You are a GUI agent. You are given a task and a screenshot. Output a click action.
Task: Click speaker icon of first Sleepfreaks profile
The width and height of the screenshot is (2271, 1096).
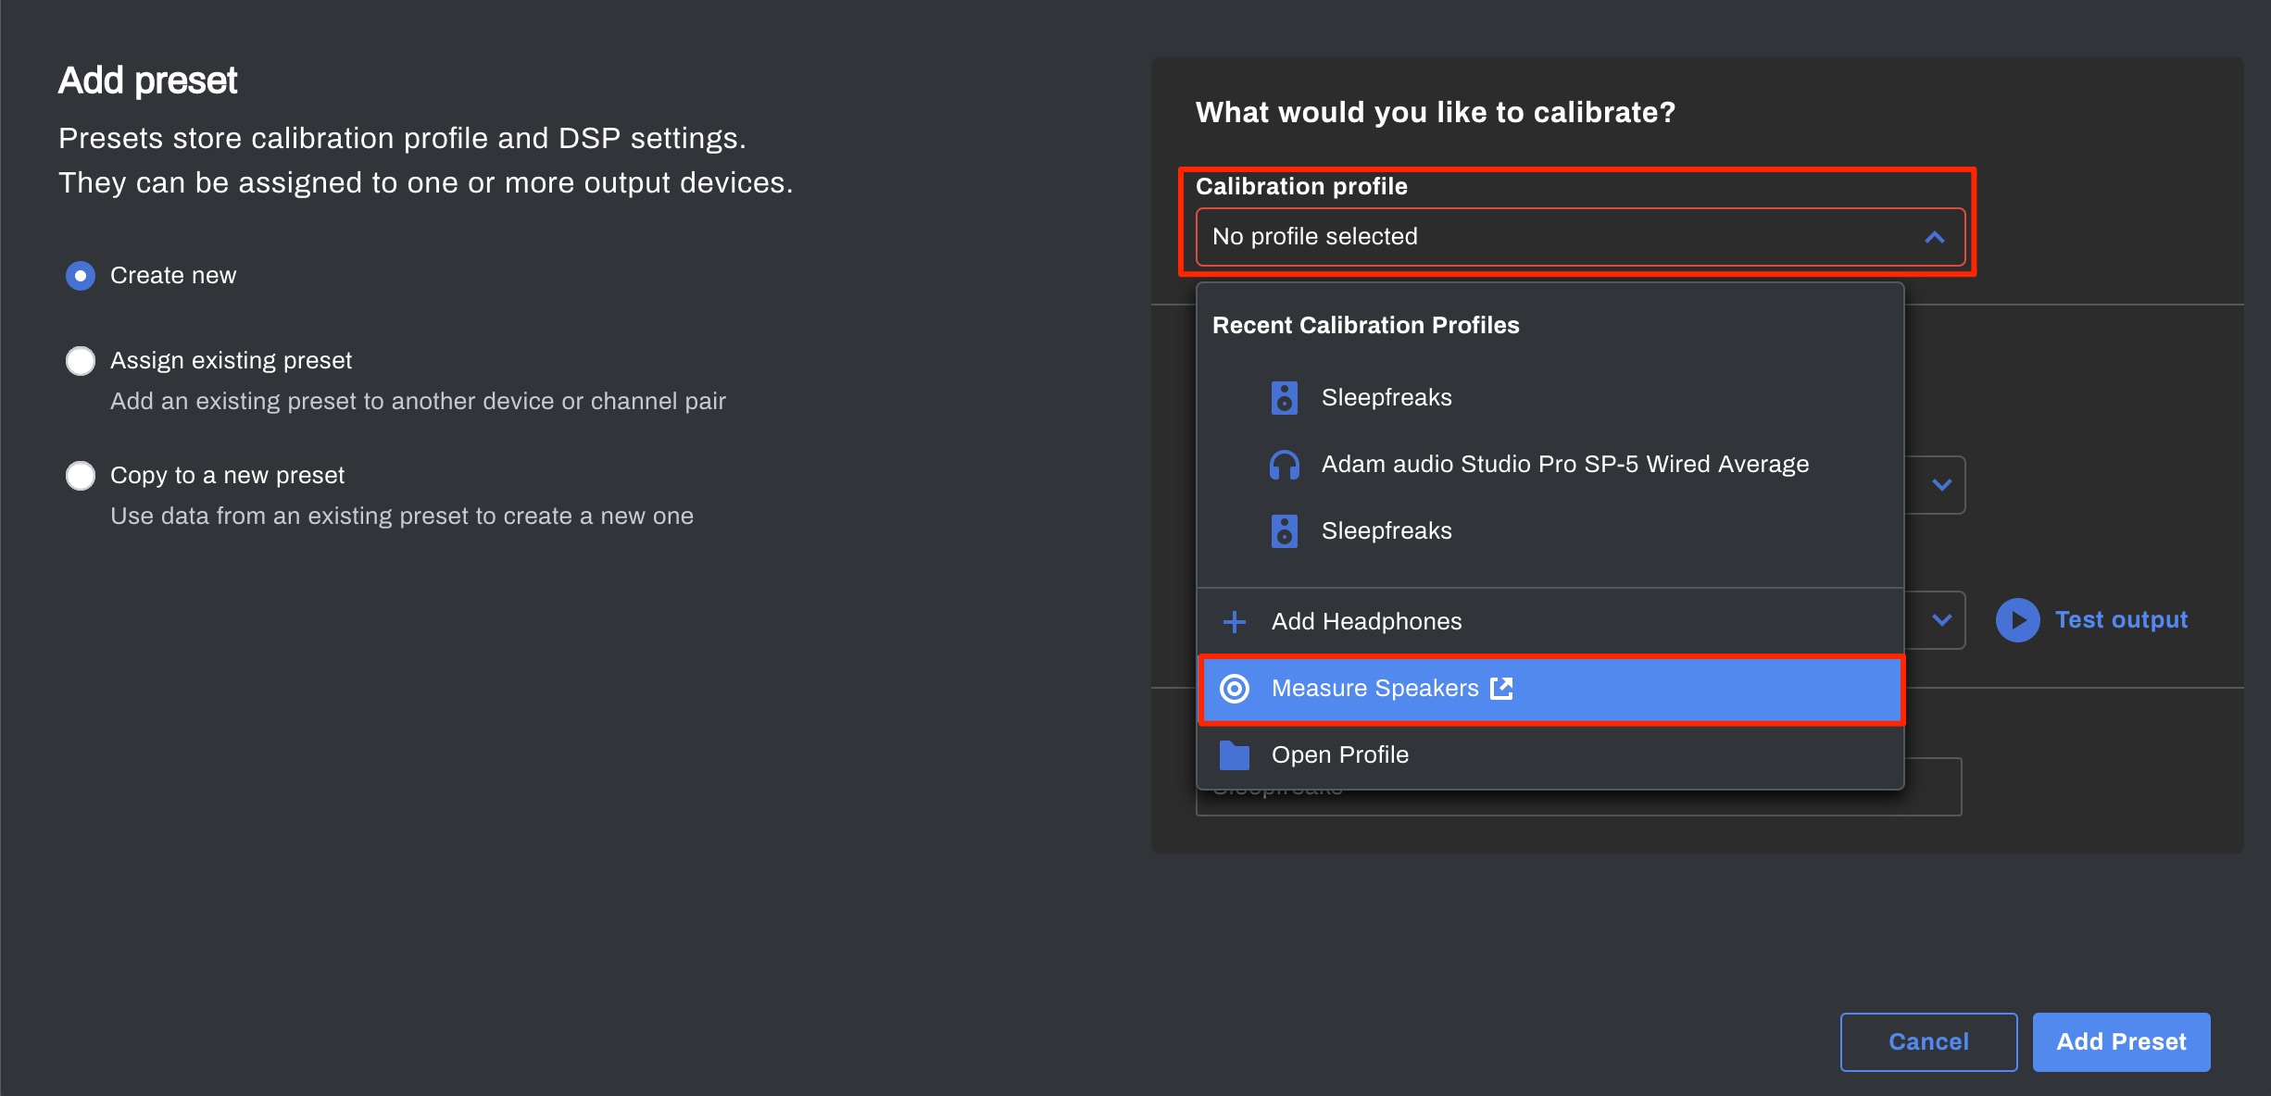[1284, 398]
